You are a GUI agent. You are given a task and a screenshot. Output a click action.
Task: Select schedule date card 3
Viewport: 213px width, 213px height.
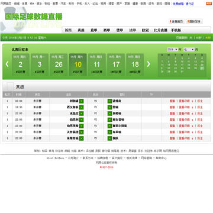[x=40, y=64]
